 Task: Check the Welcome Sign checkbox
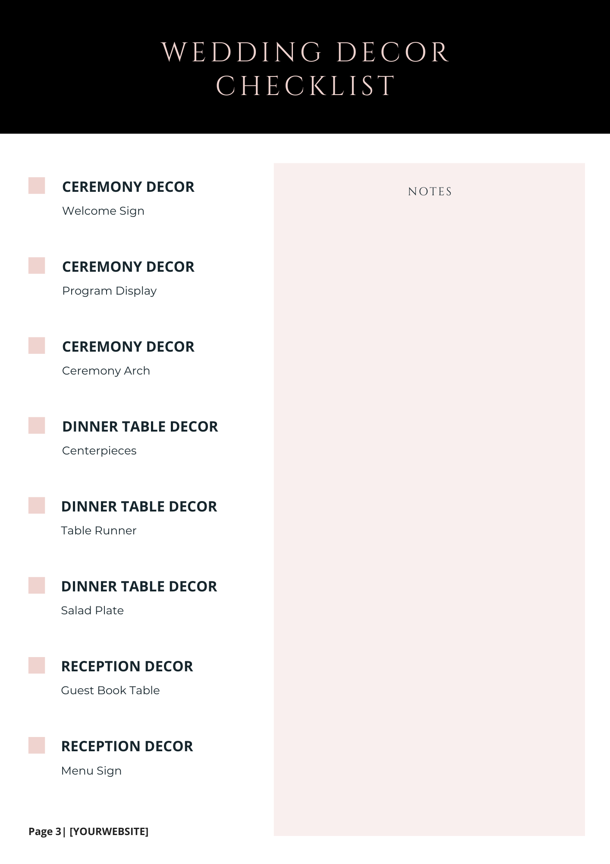(37, 186)
